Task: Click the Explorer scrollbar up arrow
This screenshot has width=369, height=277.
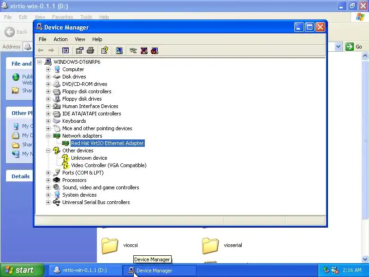Action: (x=365, y=56)
